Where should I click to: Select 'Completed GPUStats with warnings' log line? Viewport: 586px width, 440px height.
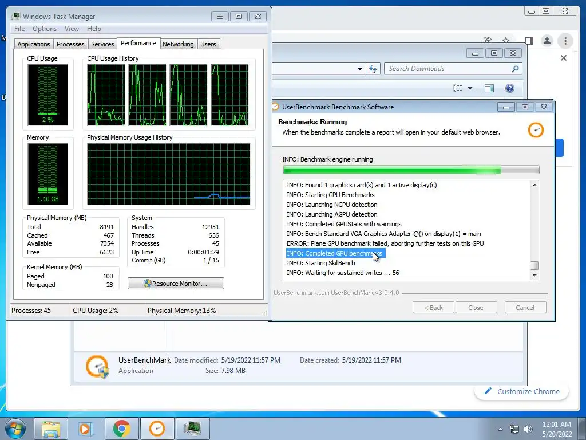tap(344, 224)
